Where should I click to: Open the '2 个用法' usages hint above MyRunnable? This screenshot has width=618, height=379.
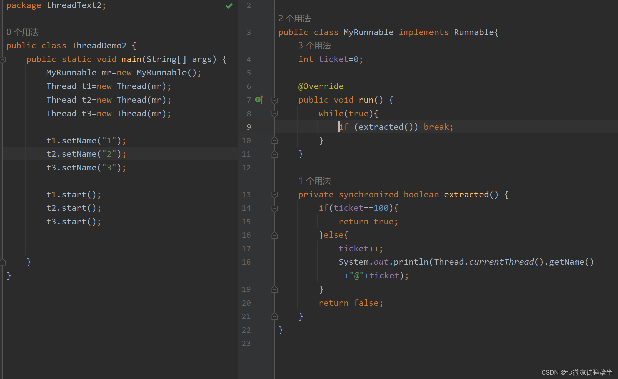point(294,19)
